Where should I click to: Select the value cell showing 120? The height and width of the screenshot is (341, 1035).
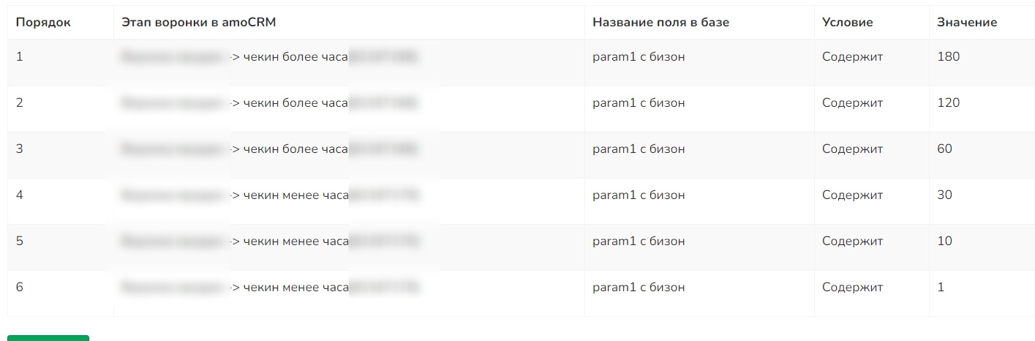[x=948, y=103]
